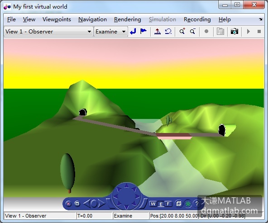Screen dimensions: 268x223
Task: Open the Viewpoints menu
Action: click(57, 19)
